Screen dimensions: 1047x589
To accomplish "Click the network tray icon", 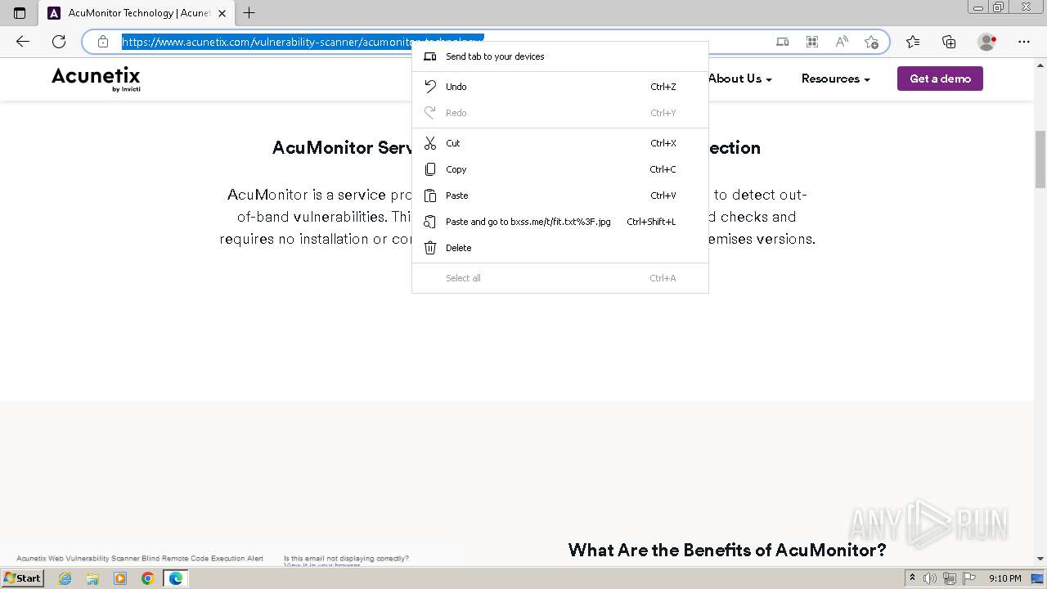I will 949,578.
